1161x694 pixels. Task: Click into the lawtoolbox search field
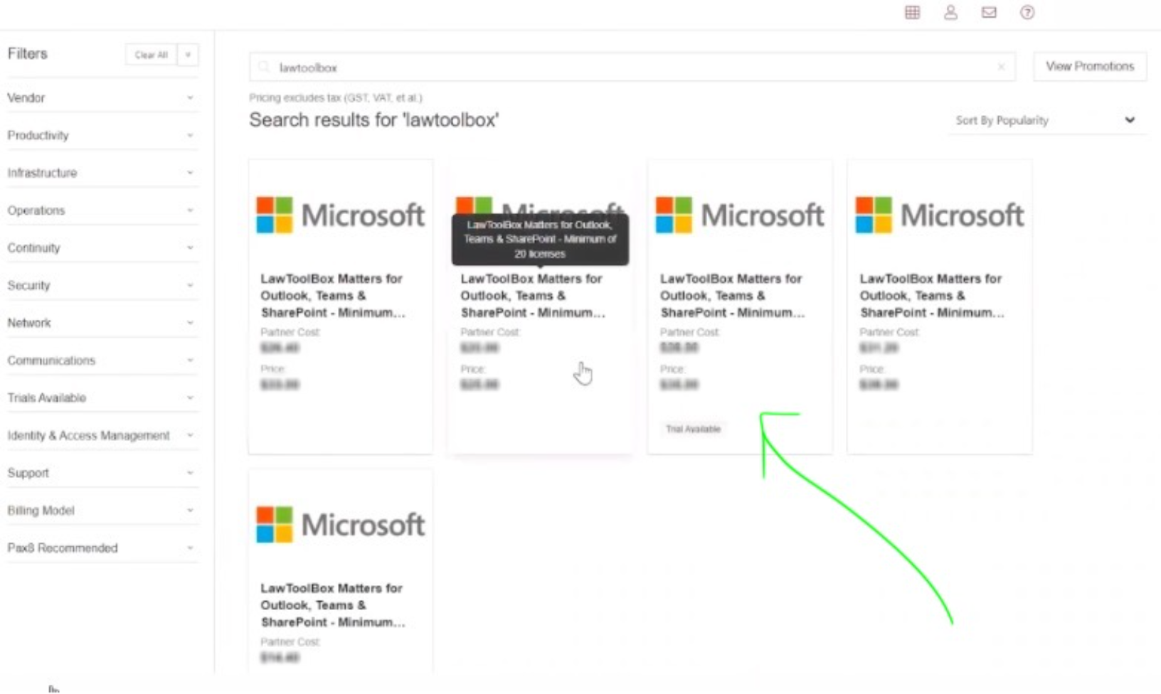632,67
